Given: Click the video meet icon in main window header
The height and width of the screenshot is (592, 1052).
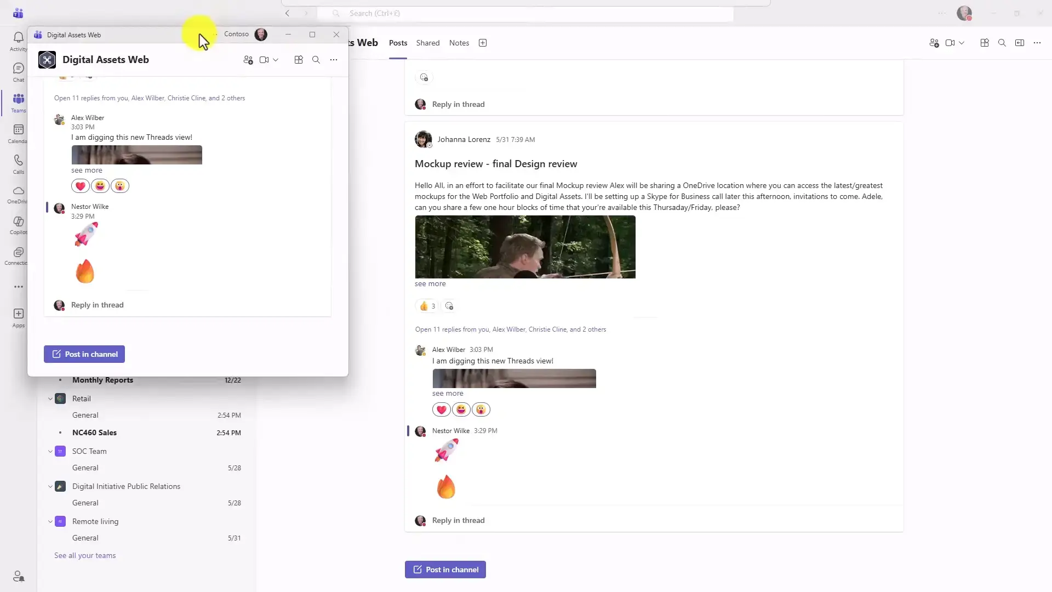Looking at the screenshot, I should 950,43.
